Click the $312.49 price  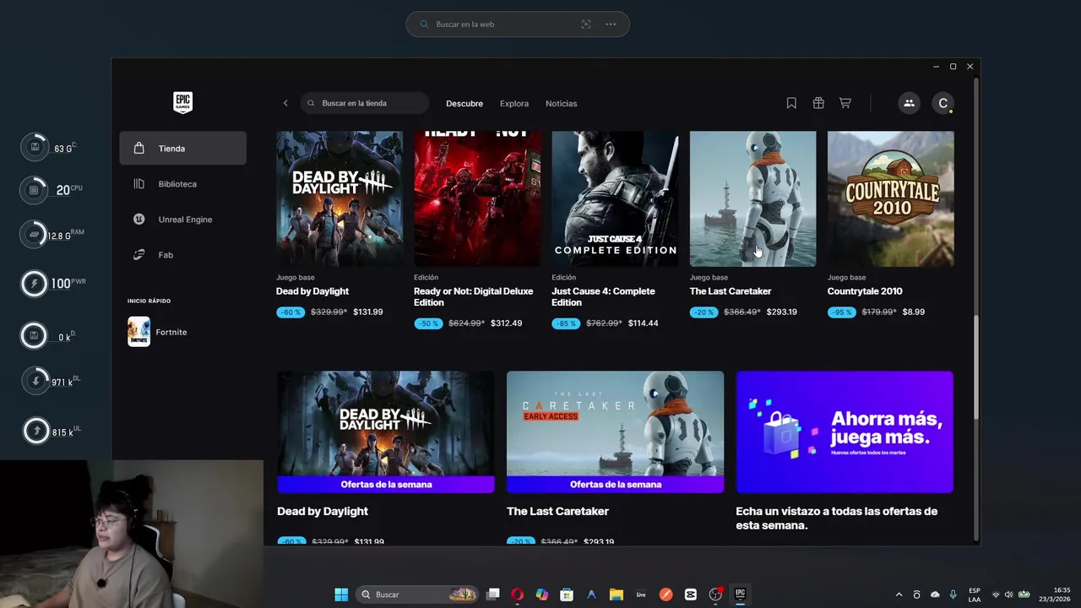507,323
